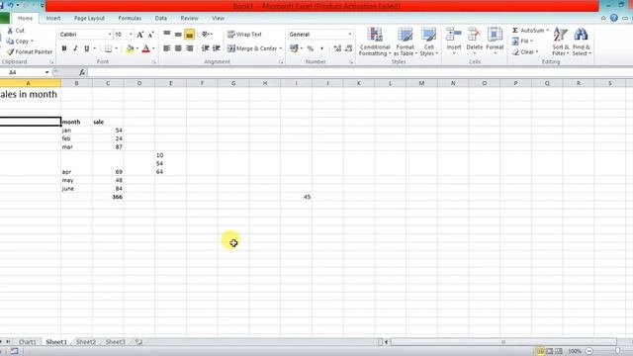Open the General number format dropdown
Screen dimensions: 633x356
pos(350,35)
